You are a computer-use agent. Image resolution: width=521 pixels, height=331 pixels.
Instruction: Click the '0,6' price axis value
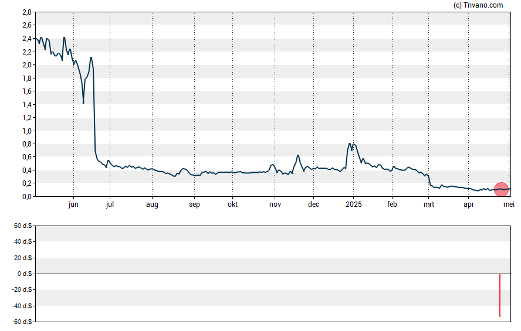[27, 157]
